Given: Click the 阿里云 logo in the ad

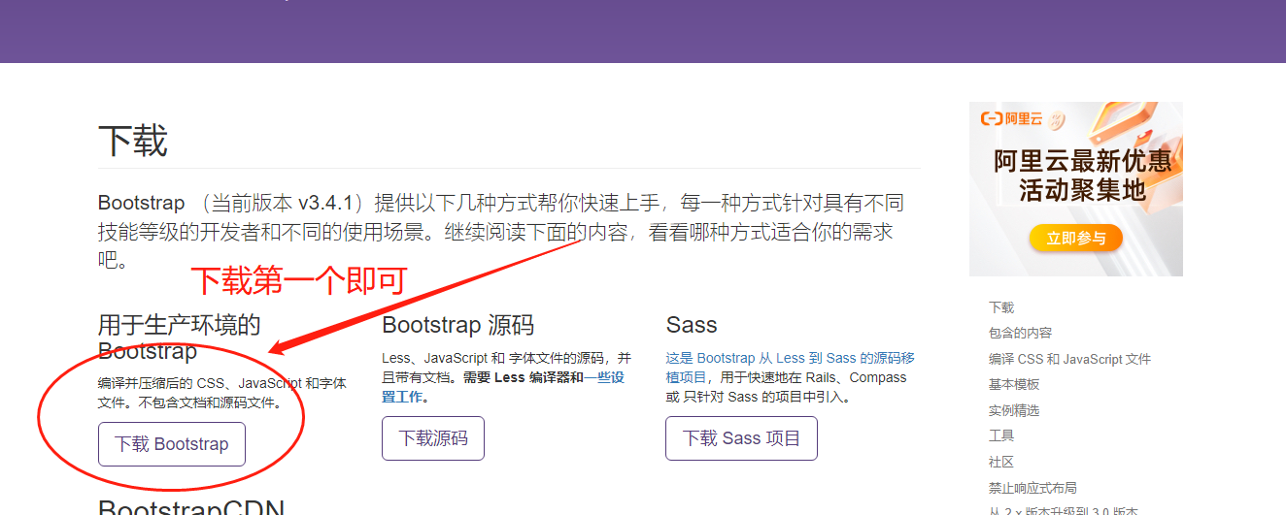Looking at the screenshot, I should (x=1011, y=119).
